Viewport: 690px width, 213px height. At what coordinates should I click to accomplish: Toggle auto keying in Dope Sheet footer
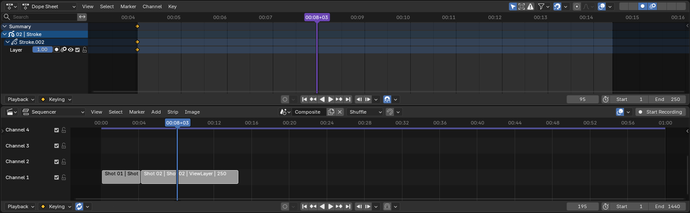pos(285,99)
